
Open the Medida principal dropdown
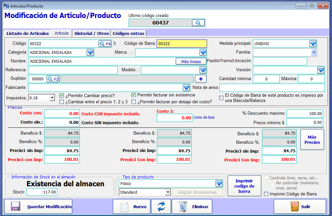pos(313,44)
